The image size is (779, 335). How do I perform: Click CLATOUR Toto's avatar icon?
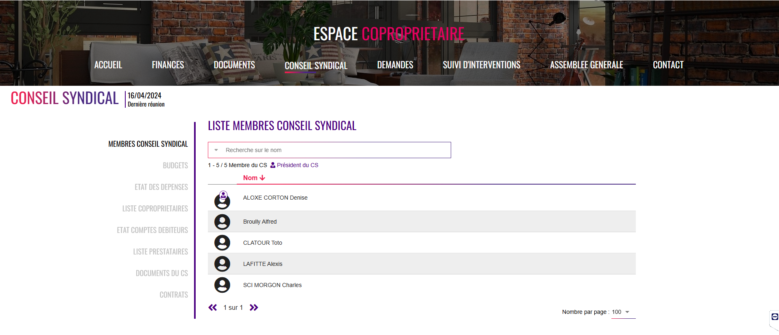point(222,243)
